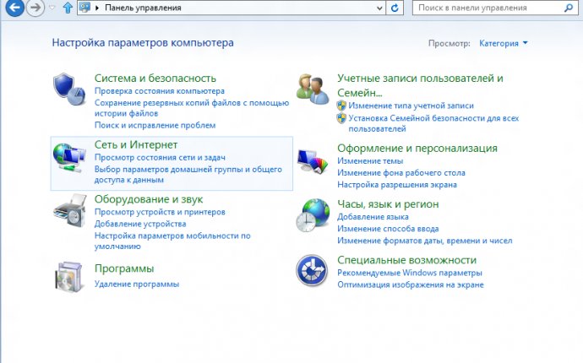Open Сеть и Интернет category
Screen dimensions: 583x363
[136, 144]
